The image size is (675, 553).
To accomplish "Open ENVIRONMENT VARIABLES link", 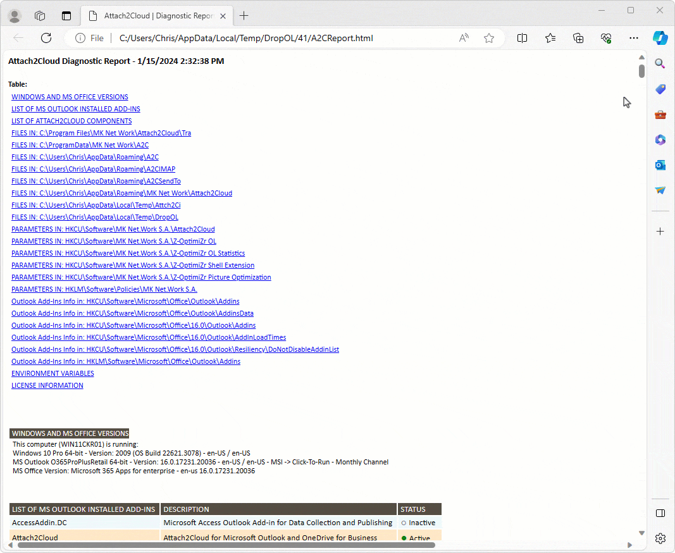I will 53,375.
